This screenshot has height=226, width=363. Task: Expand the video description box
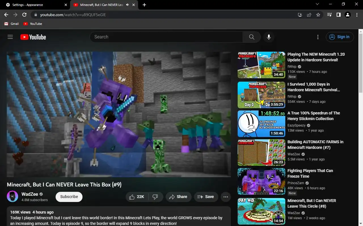119,216
